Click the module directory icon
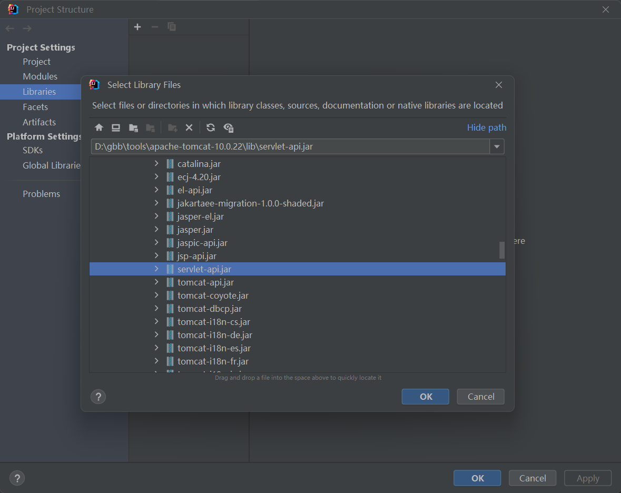This screenshot has height=493, width=621. click(x=151, y=127)
